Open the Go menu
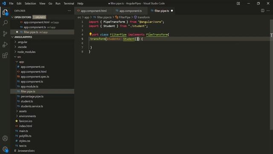Image resolution: width=273 pixels, height=154 pixels. pyautogui.click(x=50, y=3)
